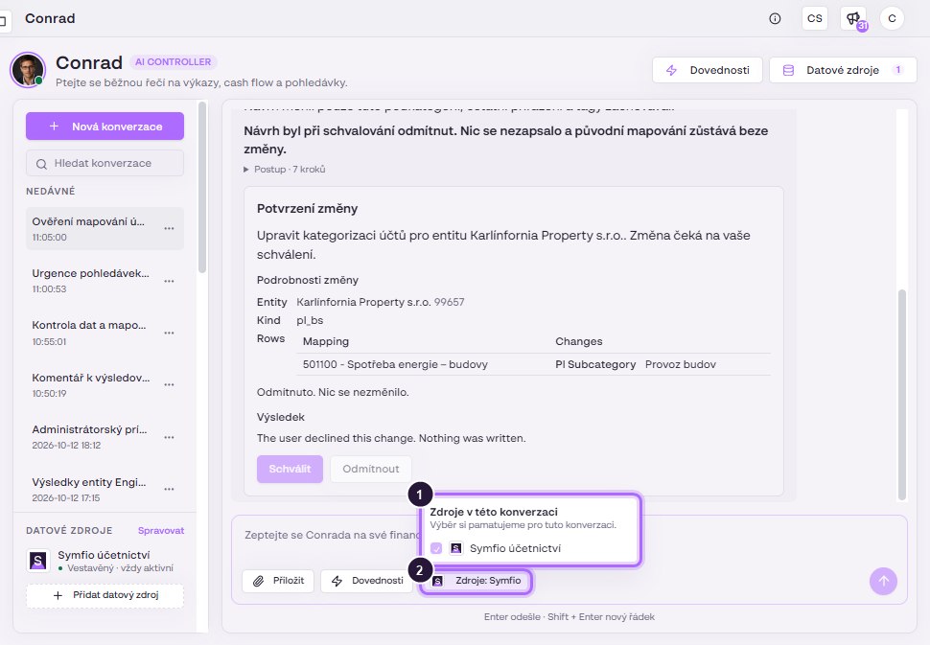
Task: Click the AI CONTROLLER badge
Action: [173, 61]
